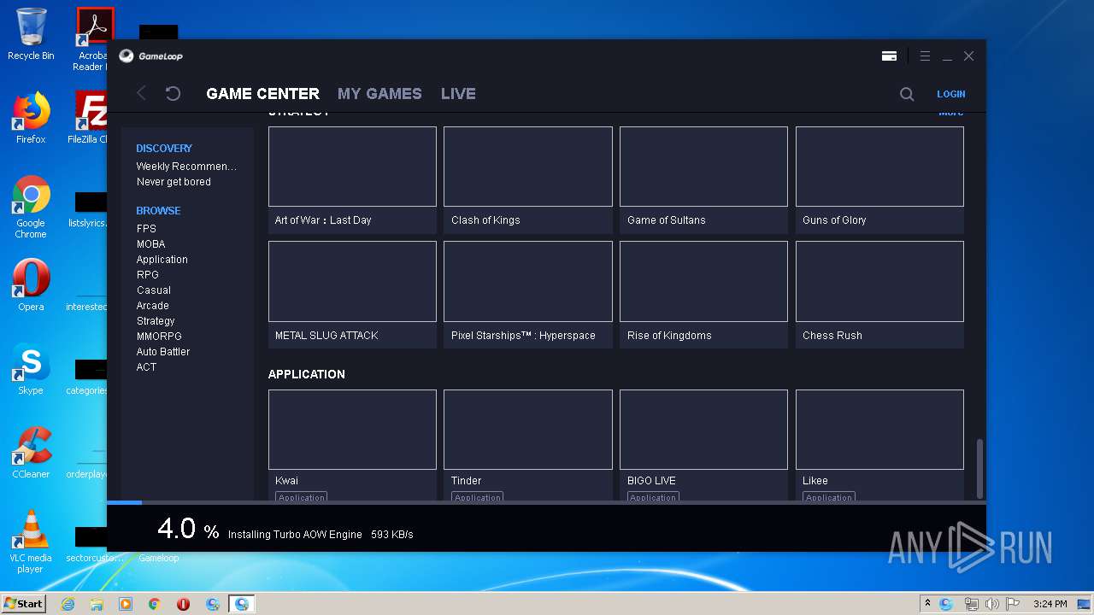This screenshot has width=1094, height=615.
Task: Click the Gameloop desktop shortcut
Action: pyautogui.click(x=159, y=558)
